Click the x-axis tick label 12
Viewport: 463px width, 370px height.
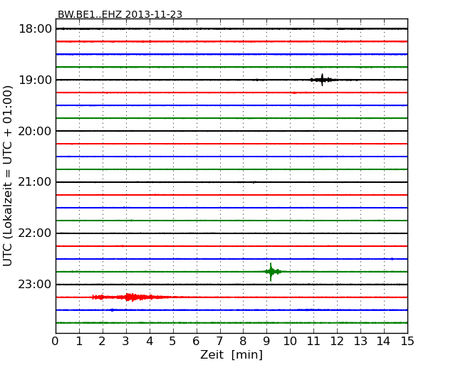(337, 341)
